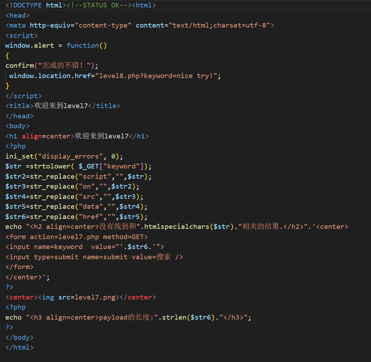
Task: Click the closing form tag
Action: click(20, 267)
